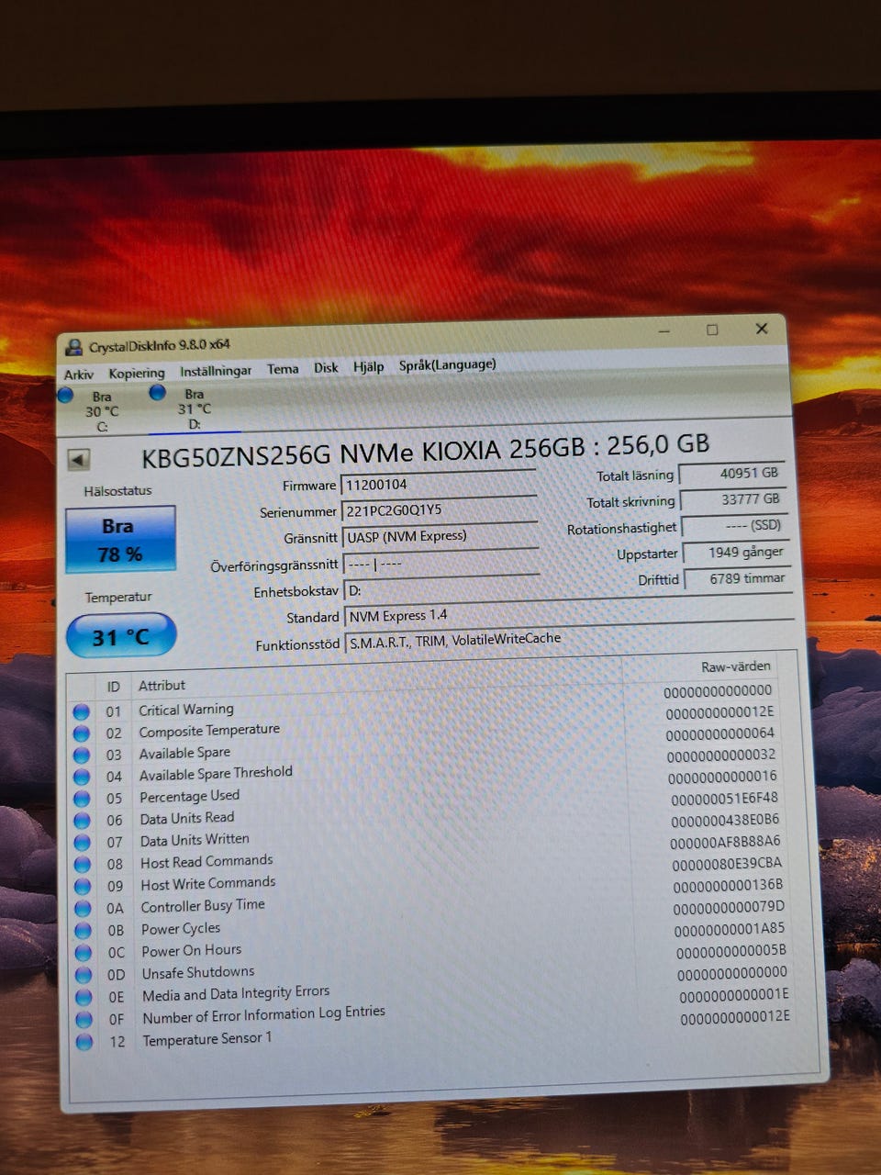Click the disk title KBG50ZNS256G NVMe KIOXIA 256GB

tap(362, 453)
